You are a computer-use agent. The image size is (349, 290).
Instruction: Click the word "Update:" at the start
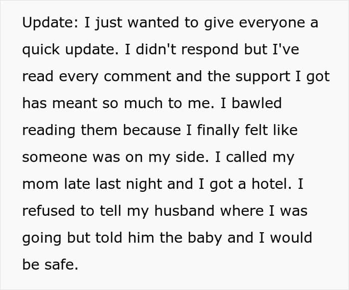pos(50,23)
